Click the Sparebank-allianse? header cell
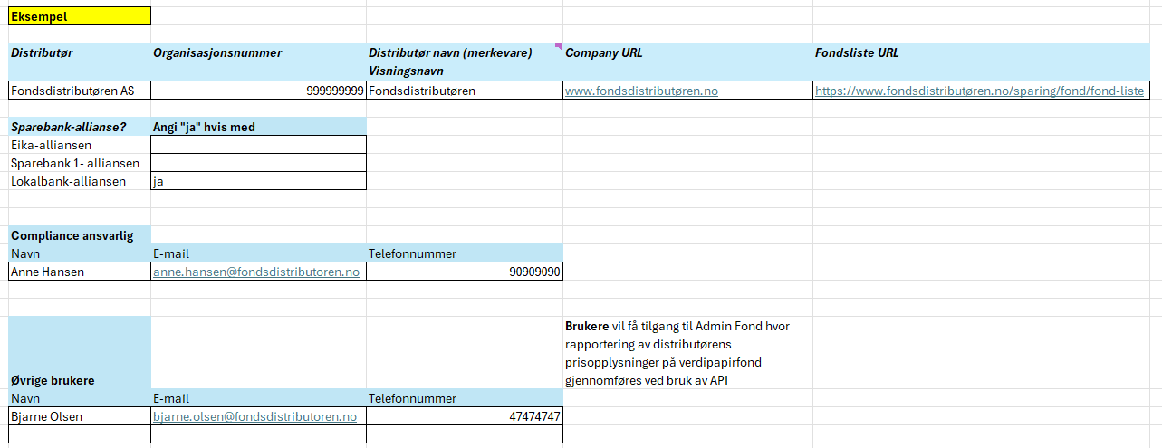This screenshot has width=1162, height=448. click(80, 127)
